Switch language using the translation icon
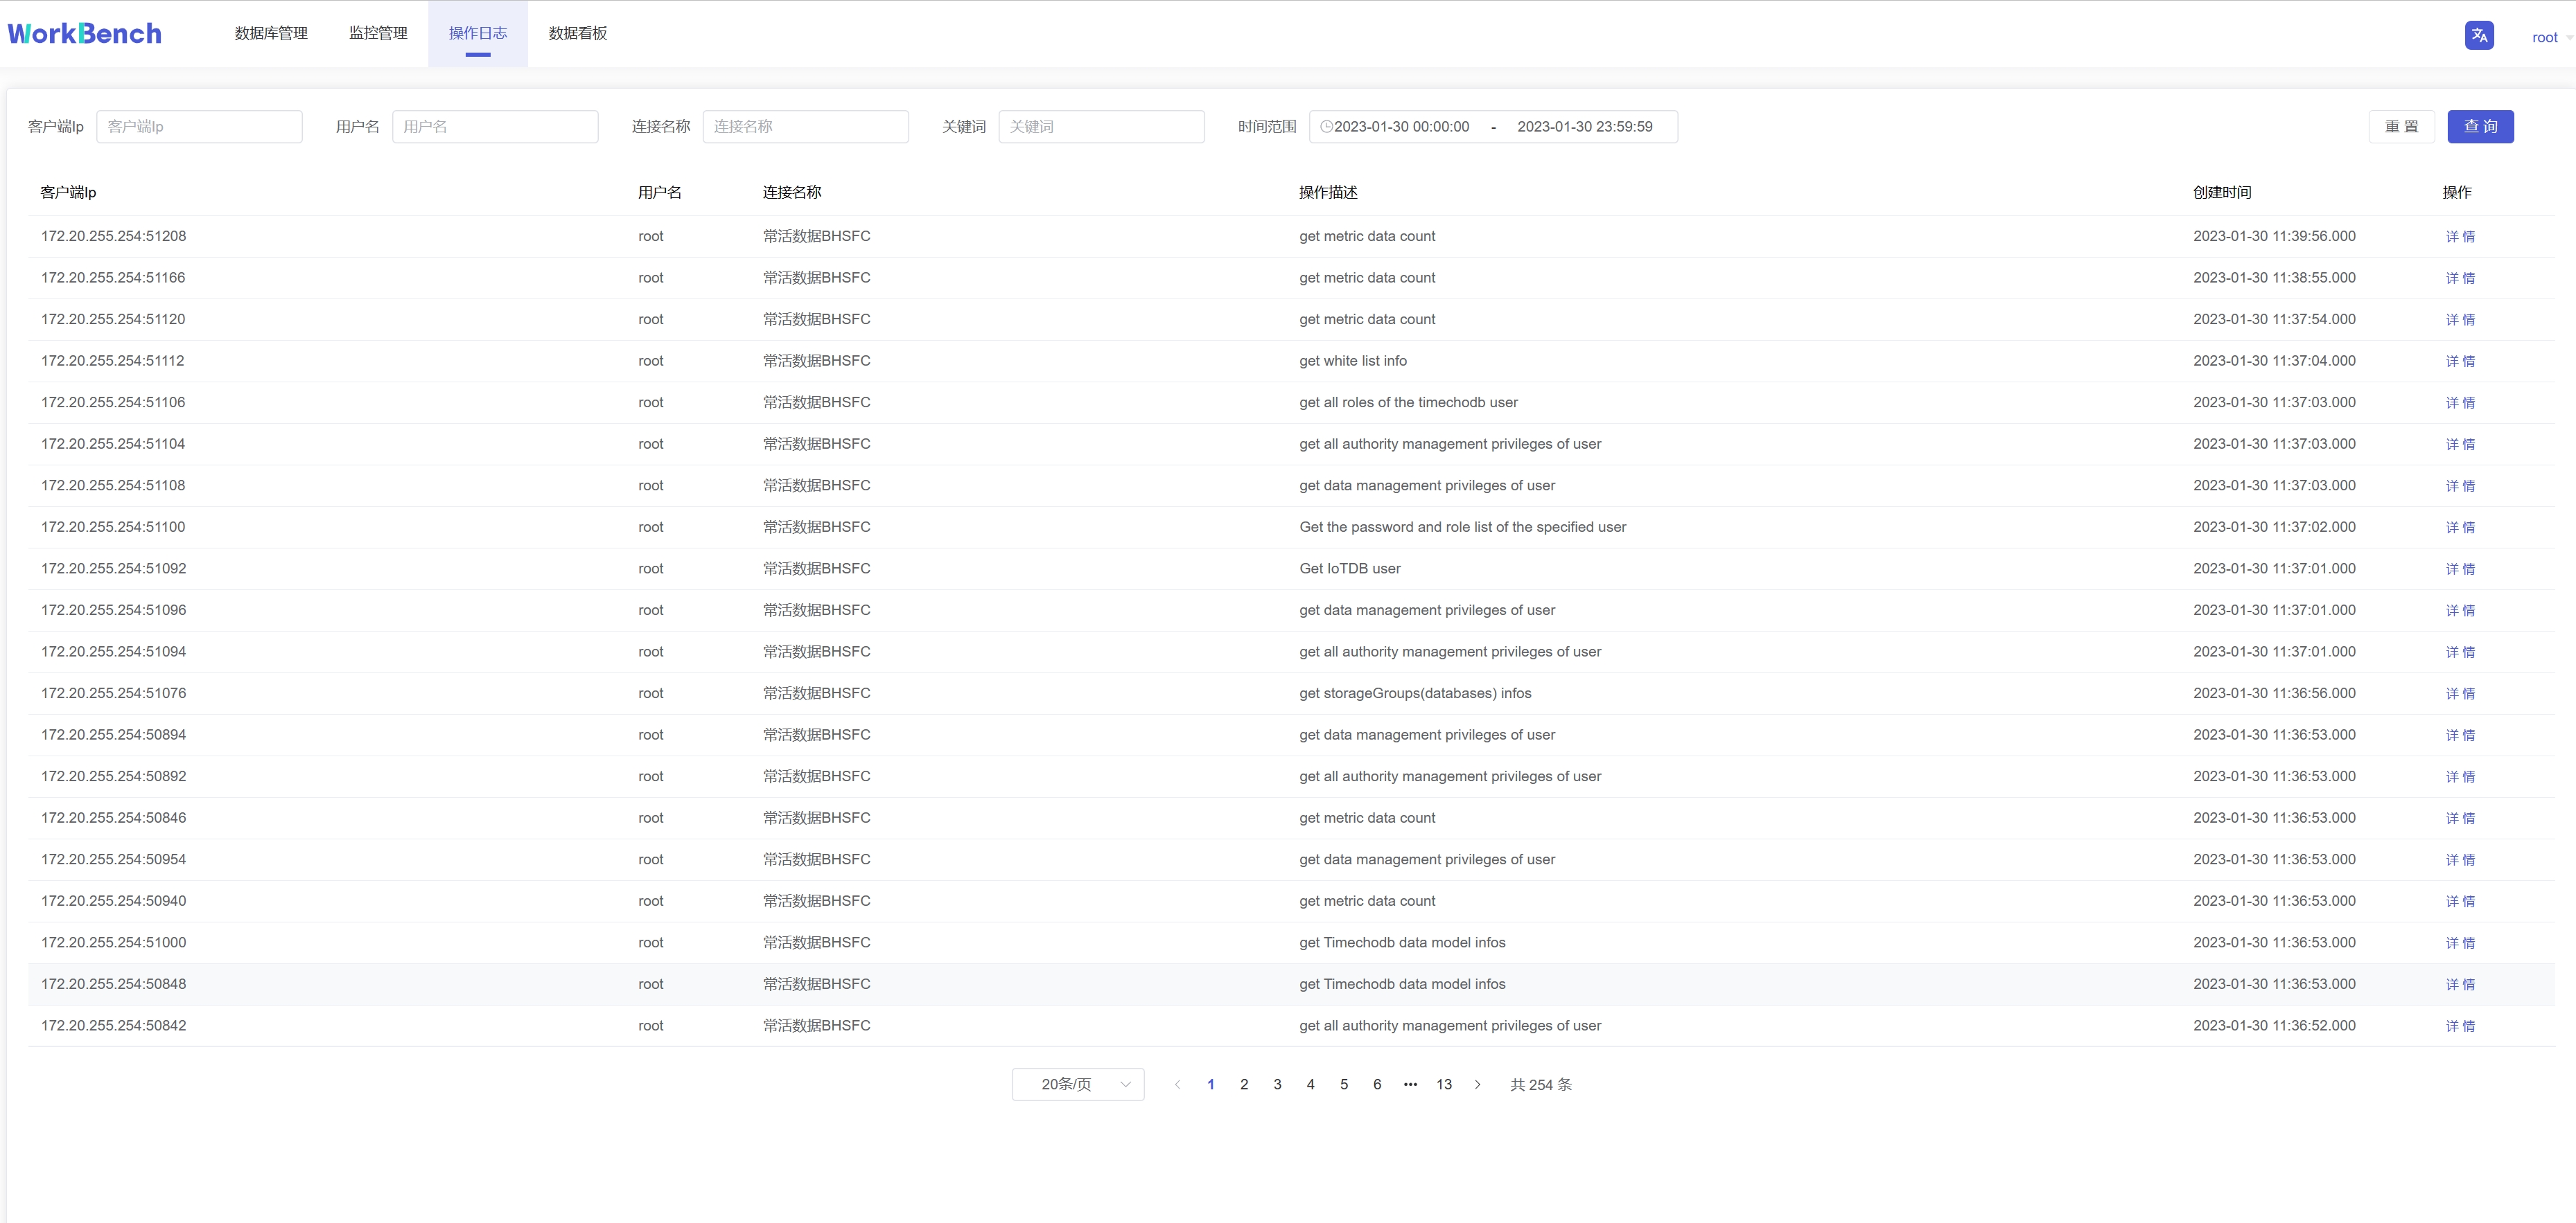This screenshot has width=2576, height=1223. point(2479,35)
